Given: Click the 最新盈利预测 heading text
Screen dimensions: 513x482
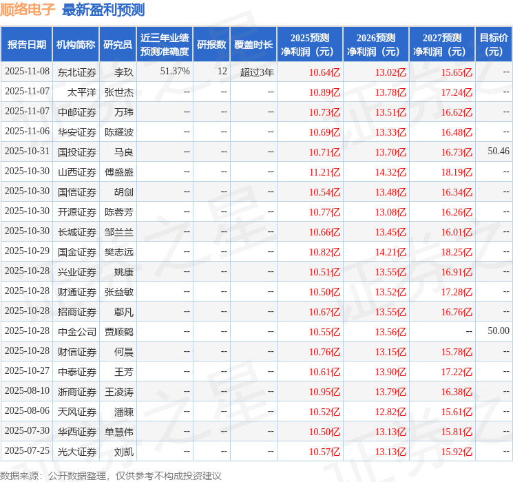Looking at the screenshot, I should click(103, 10).
